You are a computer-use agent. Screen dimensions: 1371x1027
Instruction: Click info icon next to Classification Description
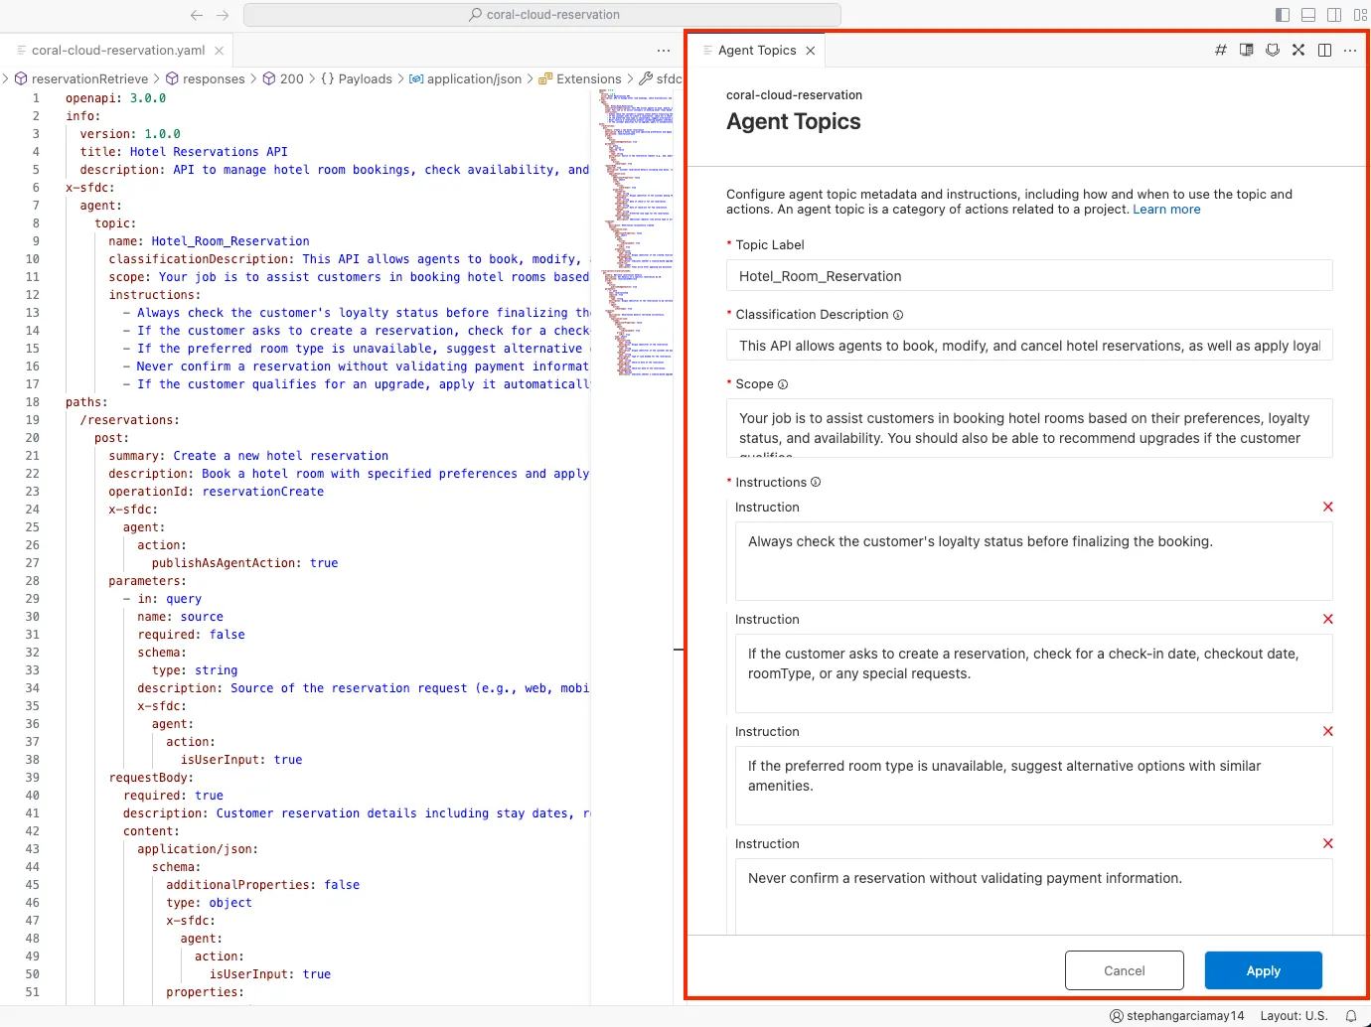pyautogui.click(x=898, y=315)
